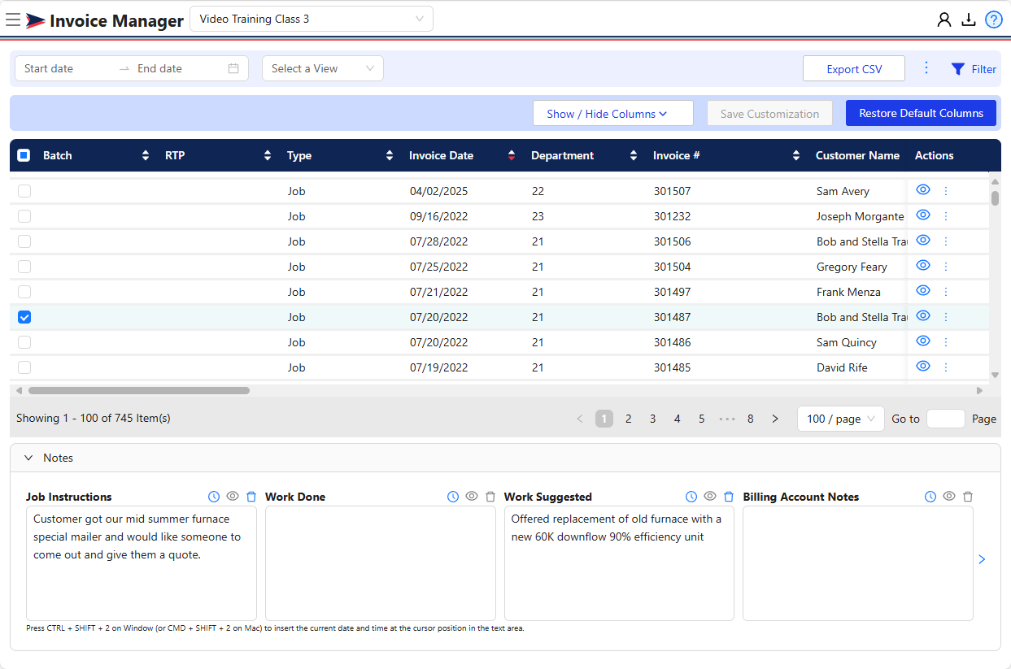Show Work Suggested note history clock
Screen dimensions: 1011x669
[691, 497]
